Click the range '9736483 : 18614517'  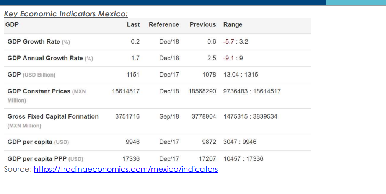(x=252, y=91)
